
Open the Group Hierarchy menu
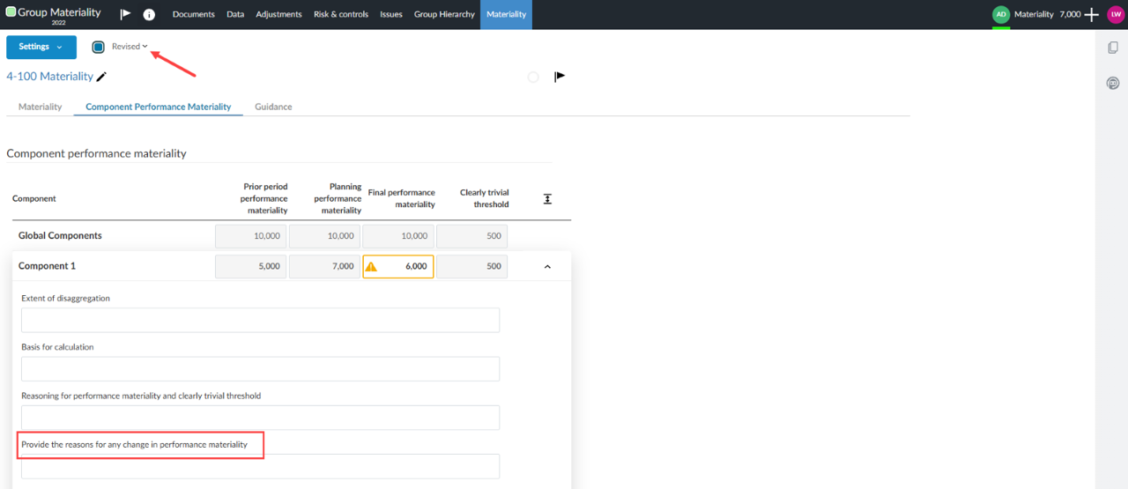coord(444,14)
